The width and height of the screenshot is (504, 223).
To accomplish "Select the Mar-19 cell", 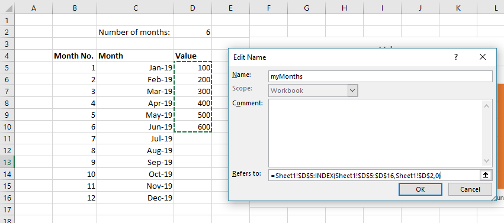I will click(135, 92).
